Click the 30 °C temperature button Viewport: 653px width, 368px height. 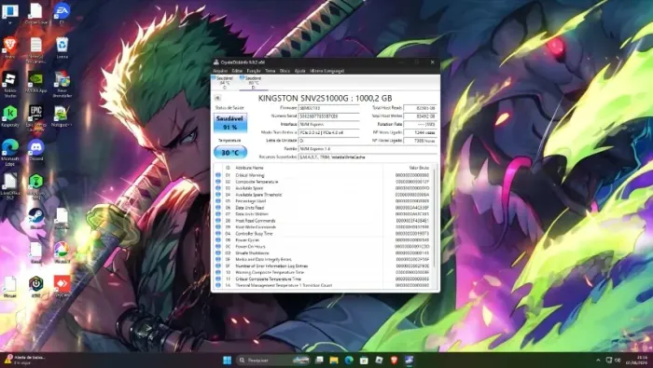point(230,153)
